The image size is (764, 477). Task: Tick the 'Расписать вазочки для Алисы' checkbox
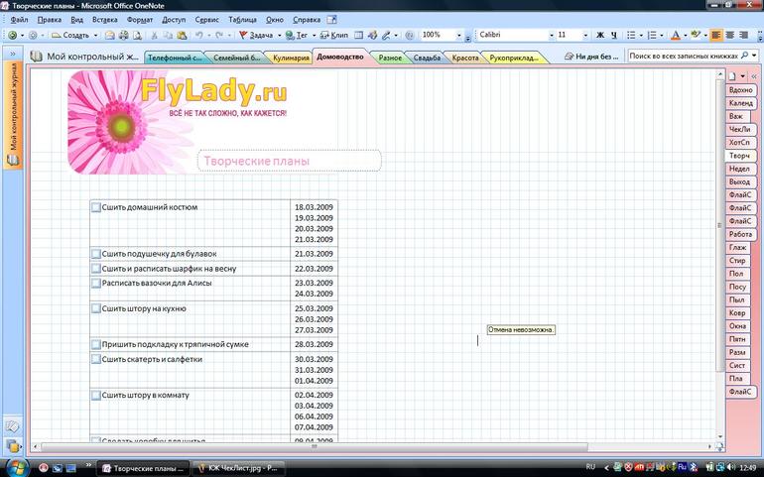(96, 284)
